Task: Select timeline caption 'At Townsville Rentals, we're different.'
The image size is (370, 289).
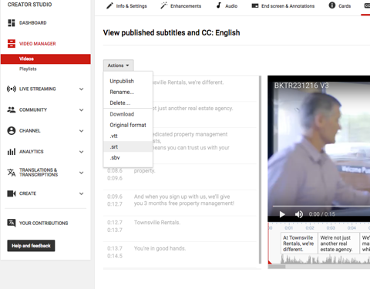Action: [299, 244]
